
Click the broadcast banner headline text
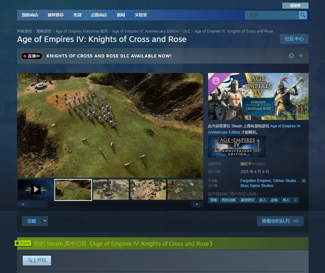click(x=109, y=56)
